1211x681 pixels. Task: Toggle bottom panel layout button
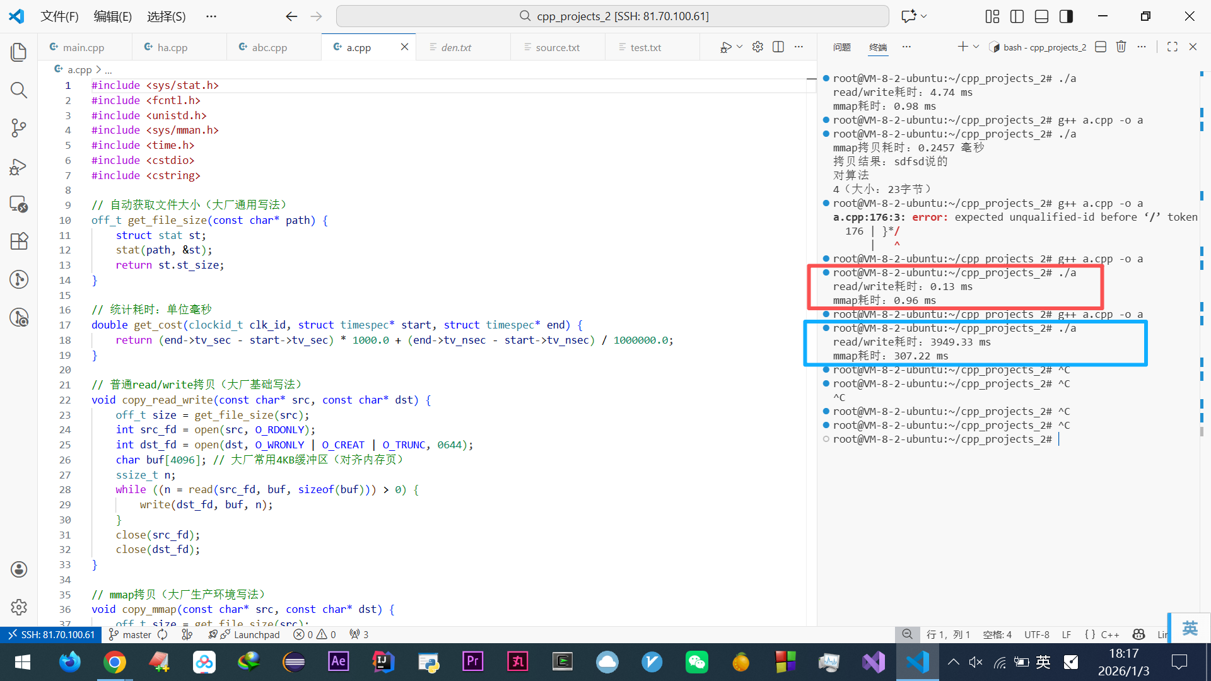(x=1041, y=16)
